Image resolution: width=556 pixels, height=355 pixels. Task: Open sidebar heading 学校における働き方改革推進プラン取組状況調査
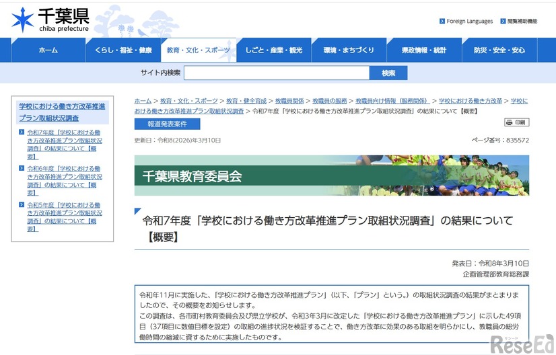[x=62, y=112]
